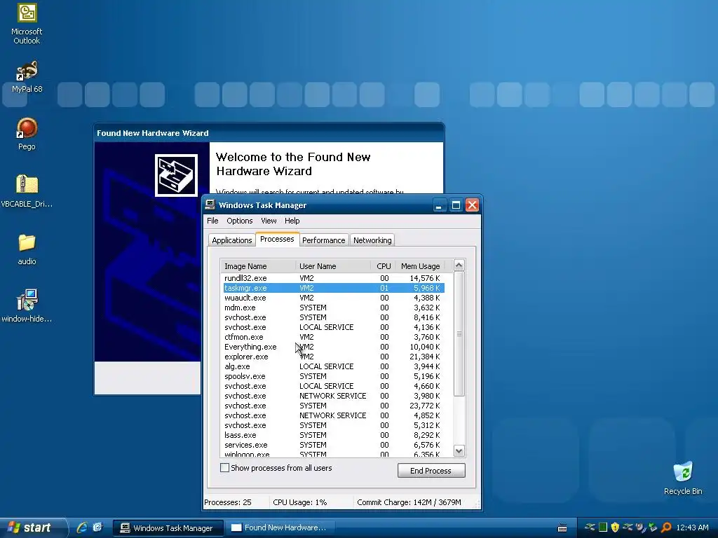Select the svchost.exe row using 4,660 K
The image size is (718, 538).
pos(333,386)
